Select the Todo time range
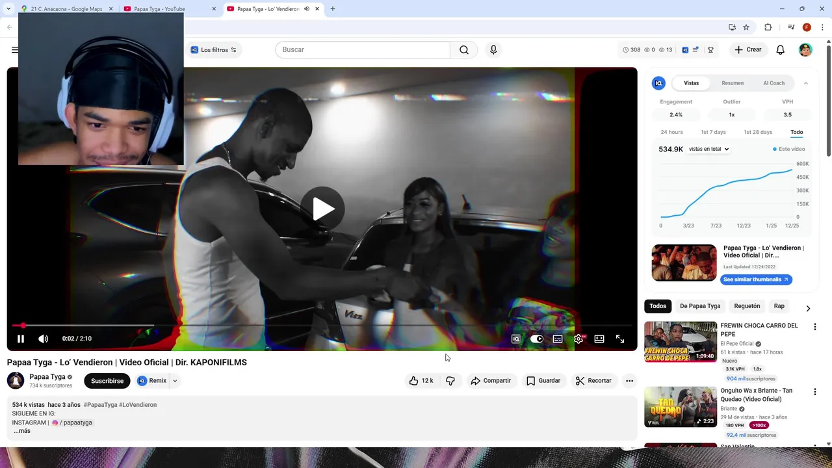832x468 pixels. point(797,133)
